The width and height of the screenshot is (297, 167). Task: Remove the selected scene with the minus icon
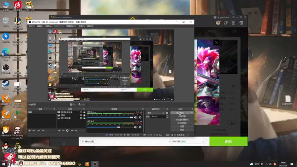click(x=34, y=131)
